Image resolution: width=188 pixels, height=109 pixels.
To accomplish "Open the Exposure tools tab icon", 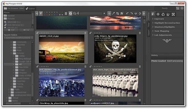I will tap(153, 14).
